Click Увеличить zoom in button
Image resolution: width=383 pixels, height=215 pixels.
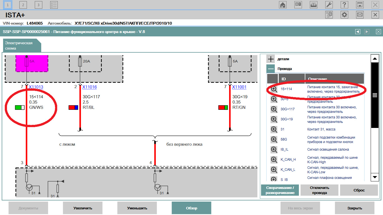83,208
